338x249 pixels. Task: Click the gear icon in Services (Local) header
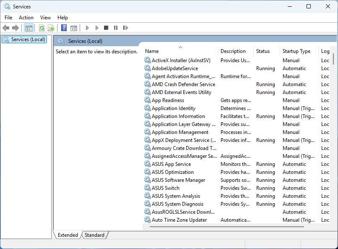[x=61, y=41]
